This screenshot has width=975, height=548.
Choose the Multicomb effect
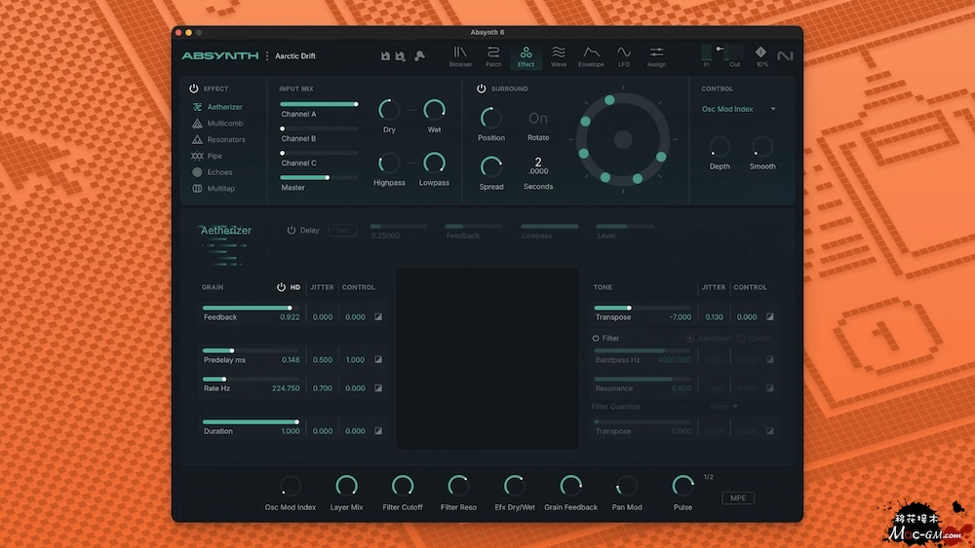(224, 124)
